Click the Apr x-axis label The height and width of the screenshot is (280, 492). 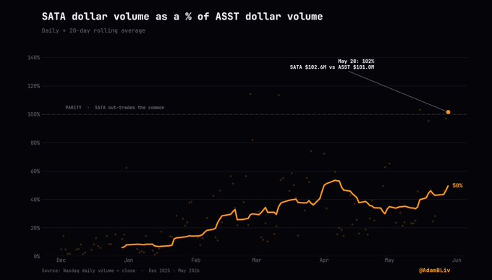tap(324, 260)
